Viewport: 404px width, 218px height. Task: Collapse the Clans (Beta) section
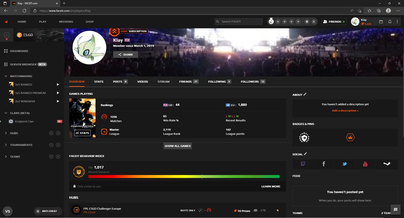[6, 113]
